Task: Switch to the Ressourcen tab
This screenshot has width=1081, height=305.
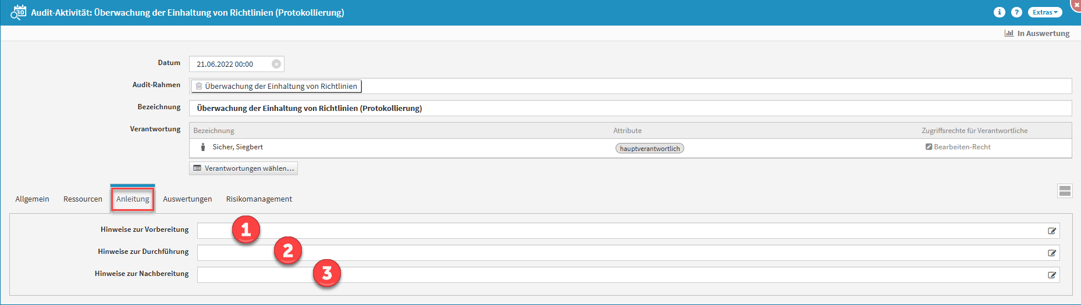Action: [x=83, y=199]
